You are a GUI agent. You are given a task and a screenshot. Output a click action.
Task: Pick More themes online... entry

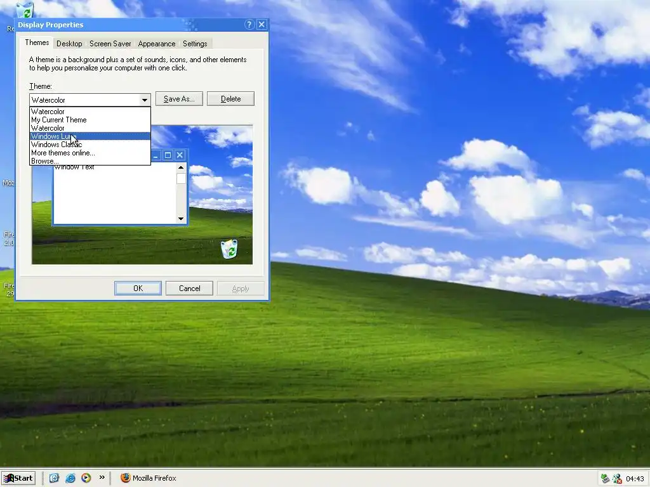90,153
